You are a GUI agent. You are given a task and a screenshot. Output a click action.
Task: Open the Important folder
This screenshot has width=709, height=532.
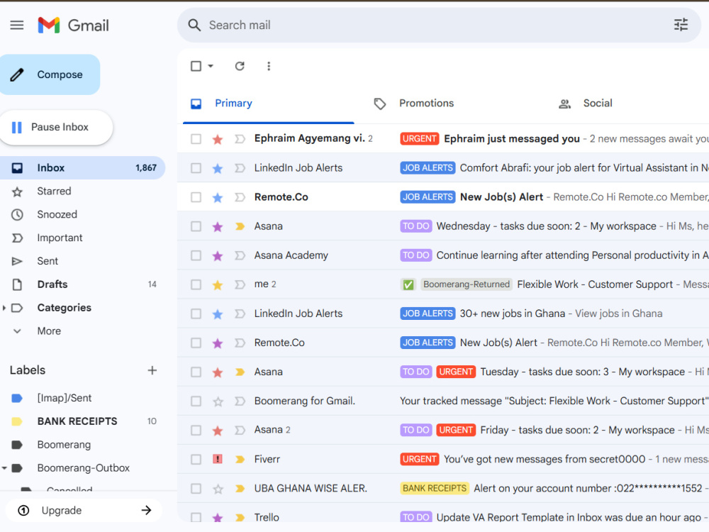click(60, 238)
